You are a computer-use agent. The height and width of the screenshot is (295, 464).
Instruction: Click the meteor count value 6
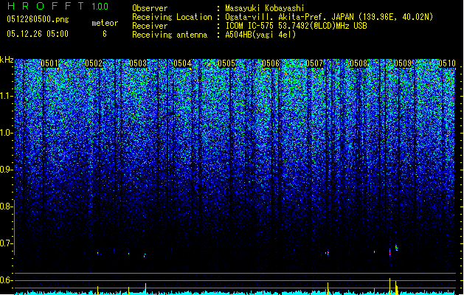click(x=105, y=34)
